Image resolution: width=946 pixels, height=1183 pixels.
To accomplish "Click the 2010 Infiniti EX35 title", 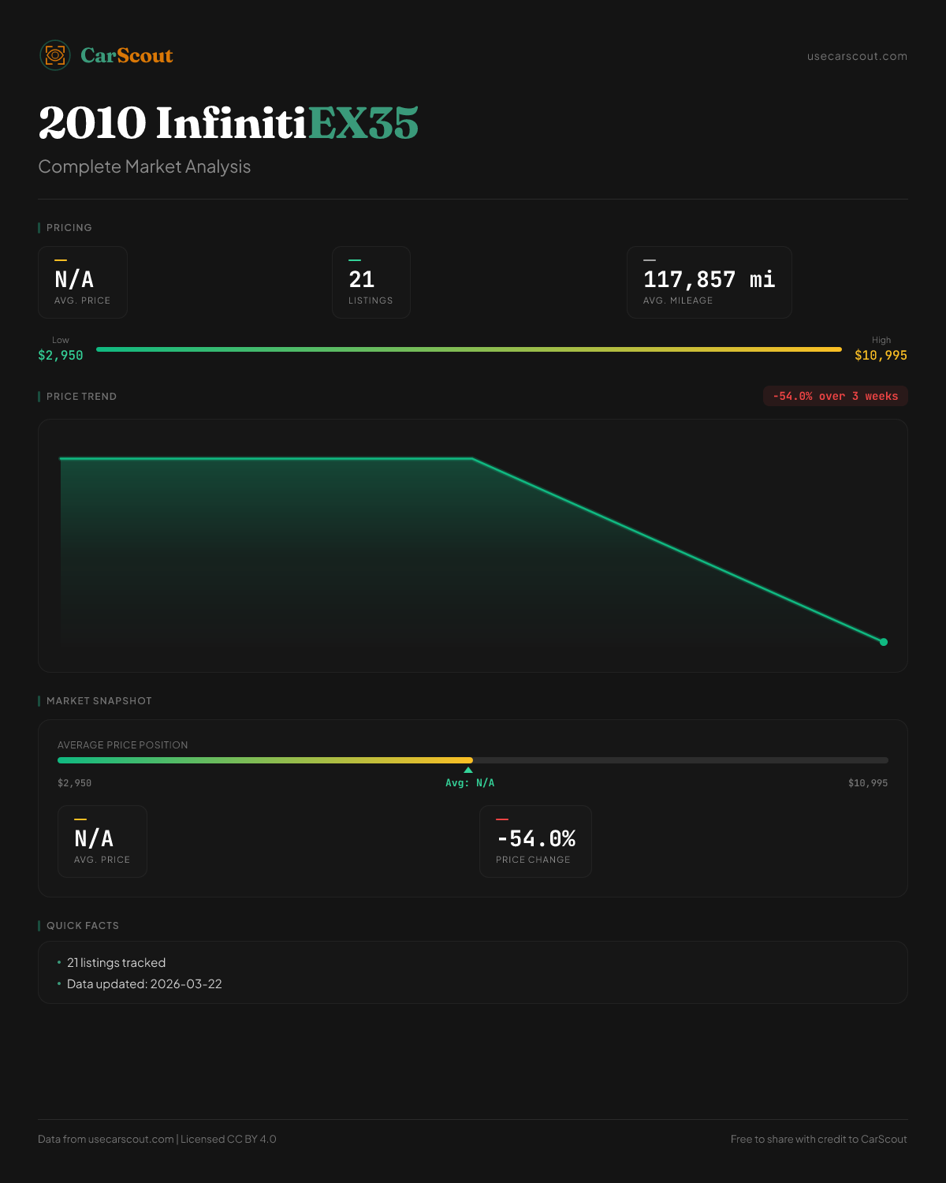I will point(229,123).
